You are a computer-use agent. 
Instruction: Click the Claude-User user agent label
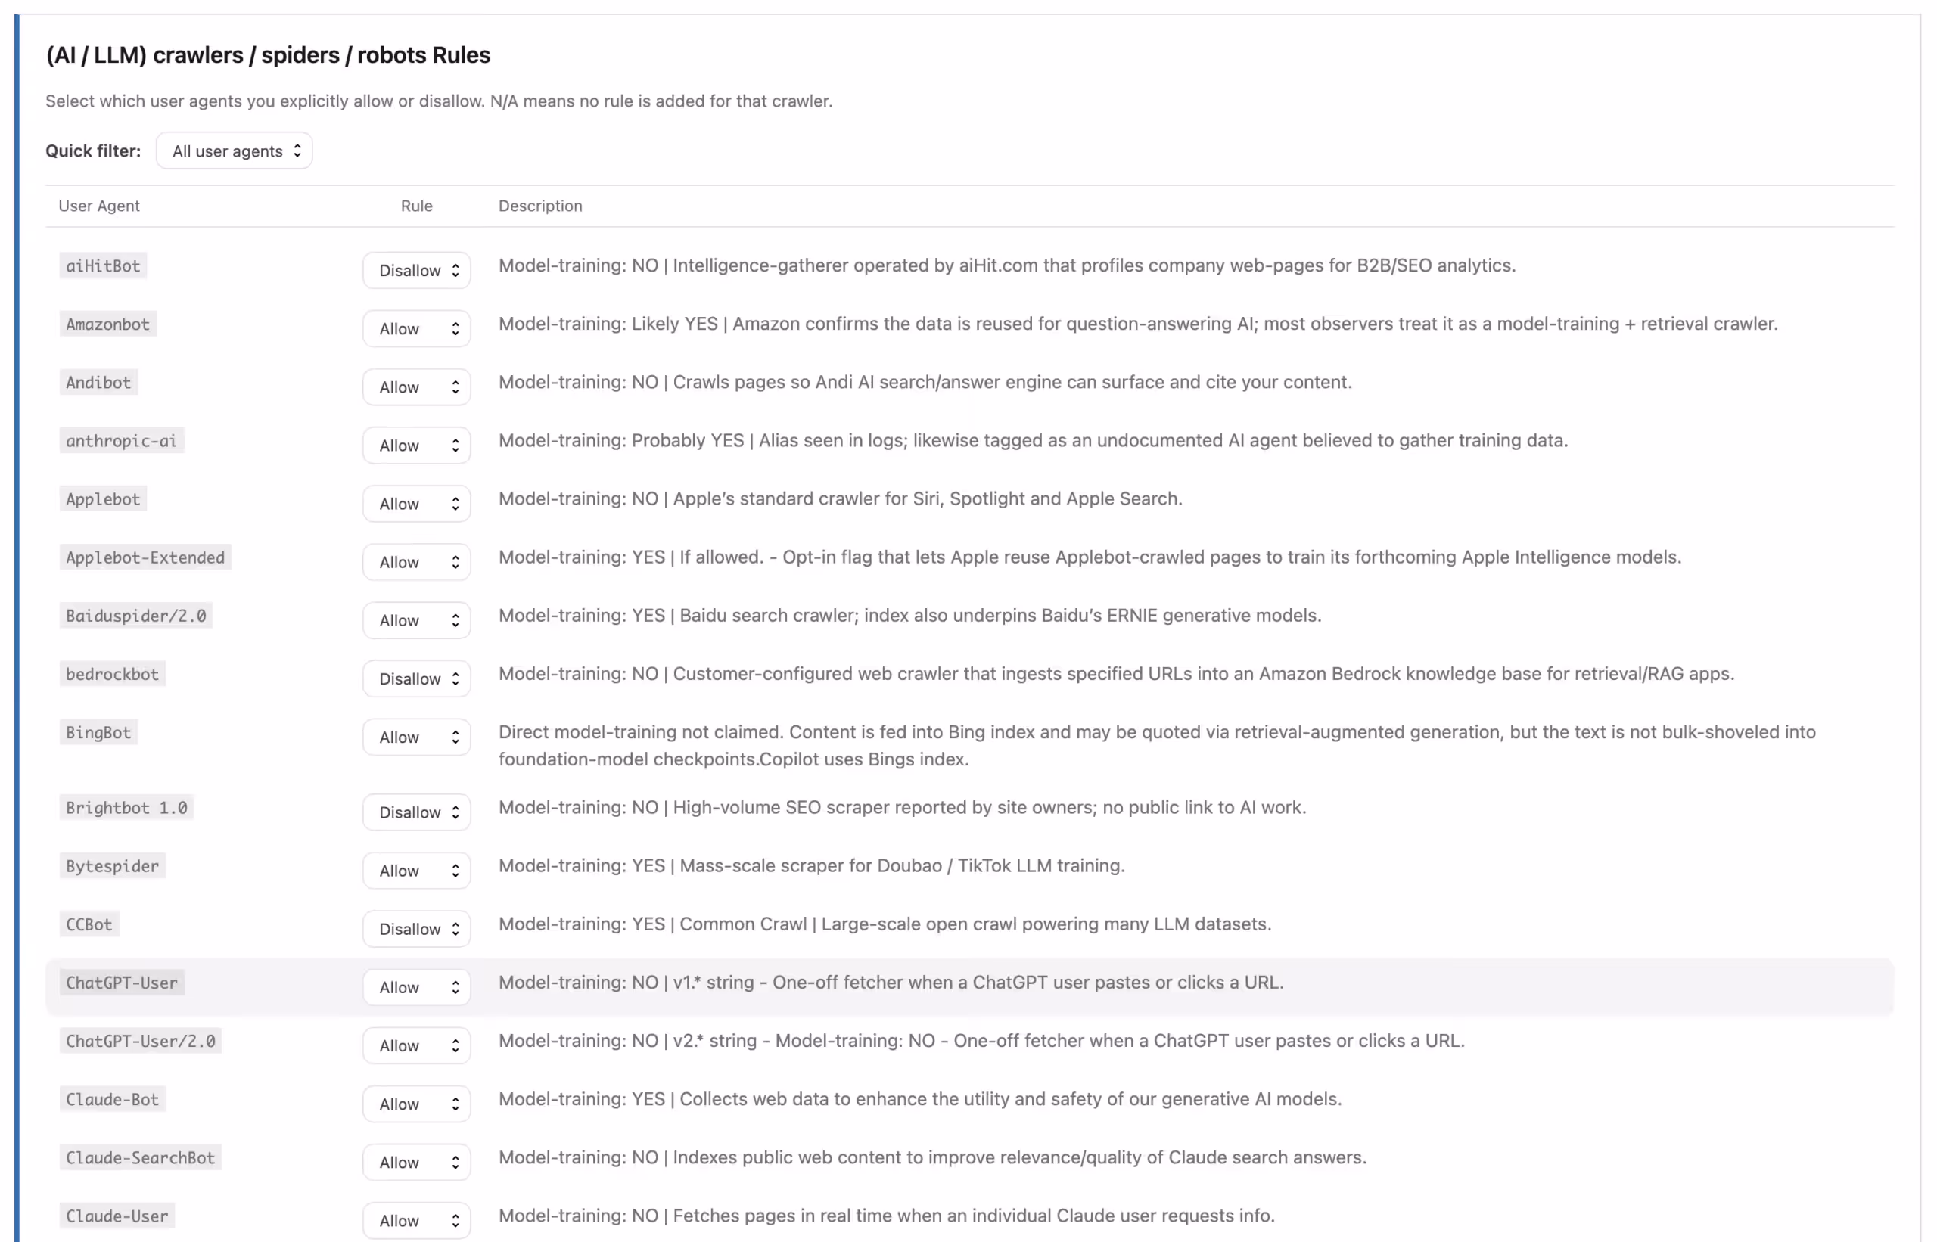[x=117, y=1216]
